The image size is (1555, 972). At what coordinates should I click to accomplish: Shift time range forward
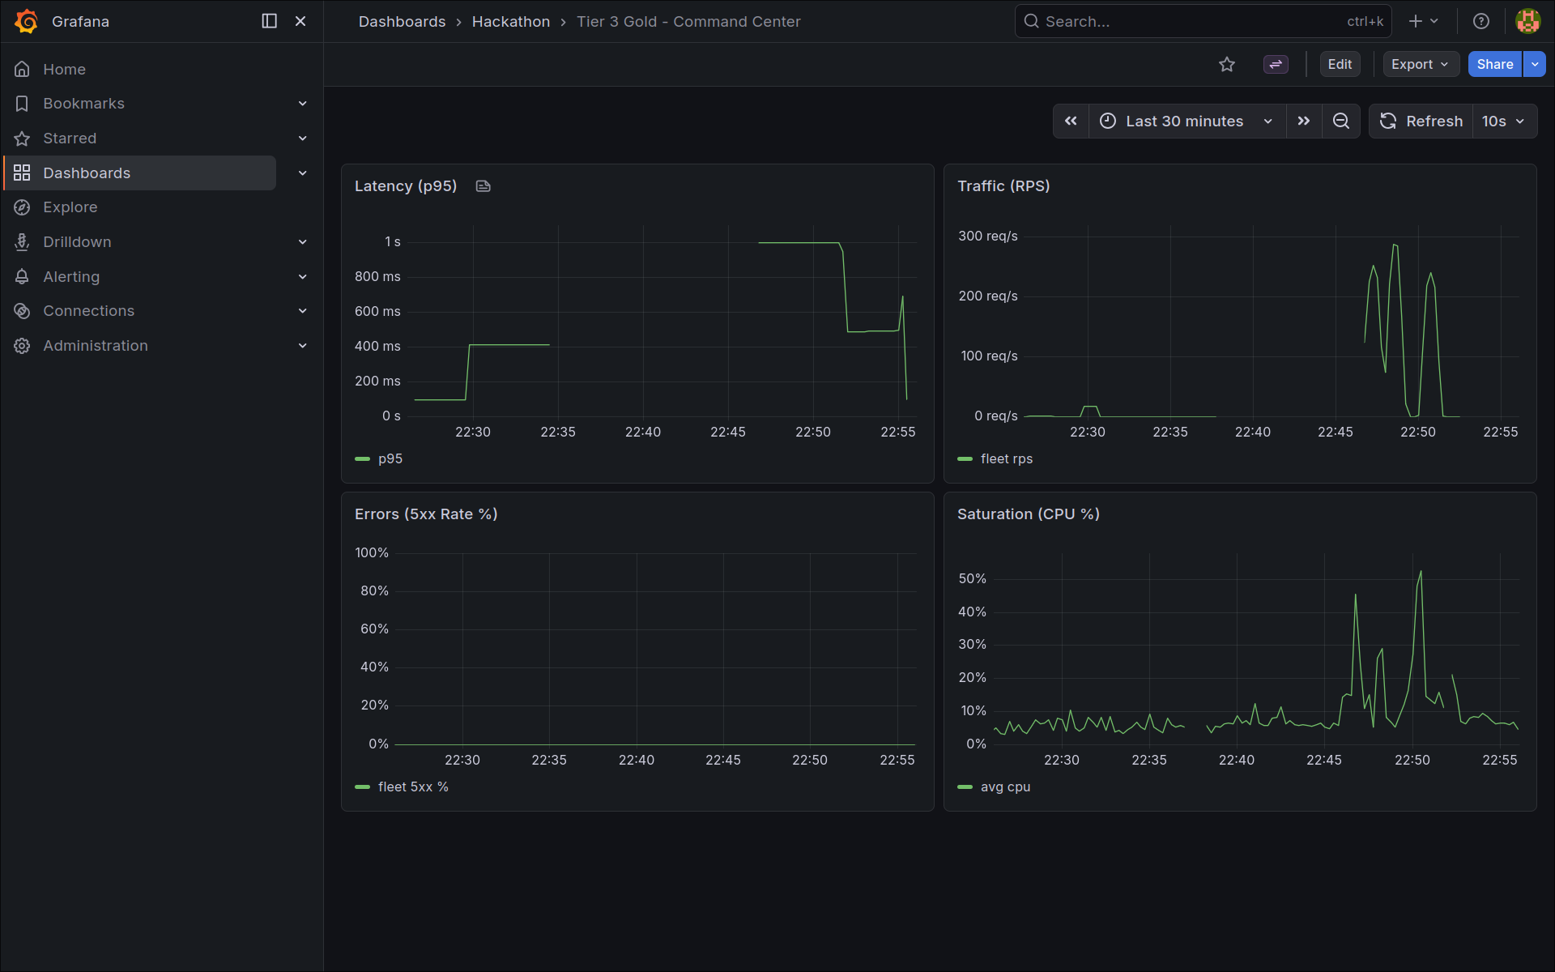pos(1303,122)
